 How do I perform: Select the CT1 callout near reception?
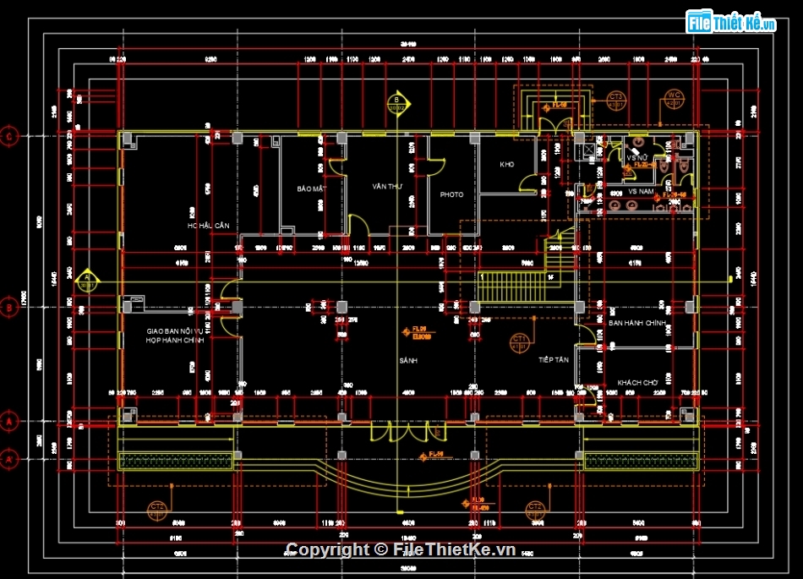pyautogui.click(x=519, y=343)
